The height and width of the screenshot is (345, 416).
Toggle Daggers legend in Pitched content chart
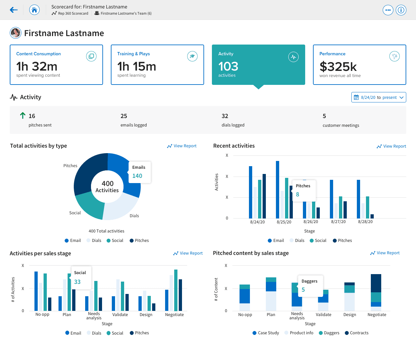point(329,333)
